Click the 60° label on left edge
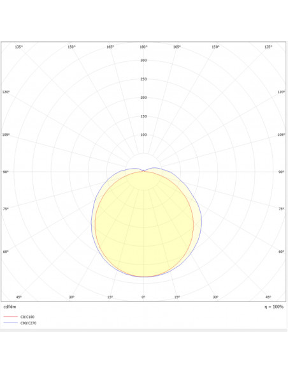The image size is (288, 373). (x=6, y=252)
